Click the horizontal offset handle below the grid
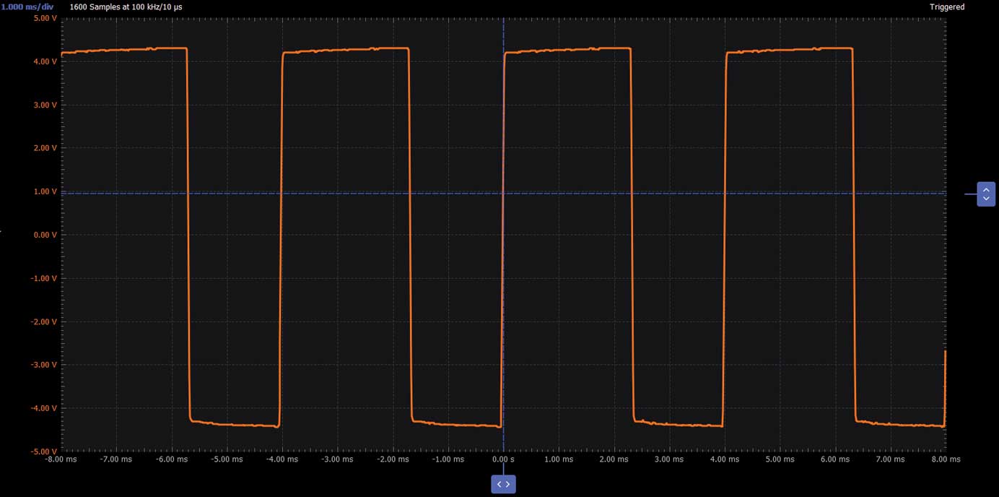The height and width of the screenshot is (497, 999). (503, 484)
